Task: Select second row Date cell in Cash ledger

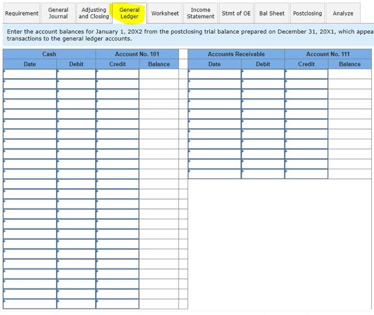Action: point(30,84)
